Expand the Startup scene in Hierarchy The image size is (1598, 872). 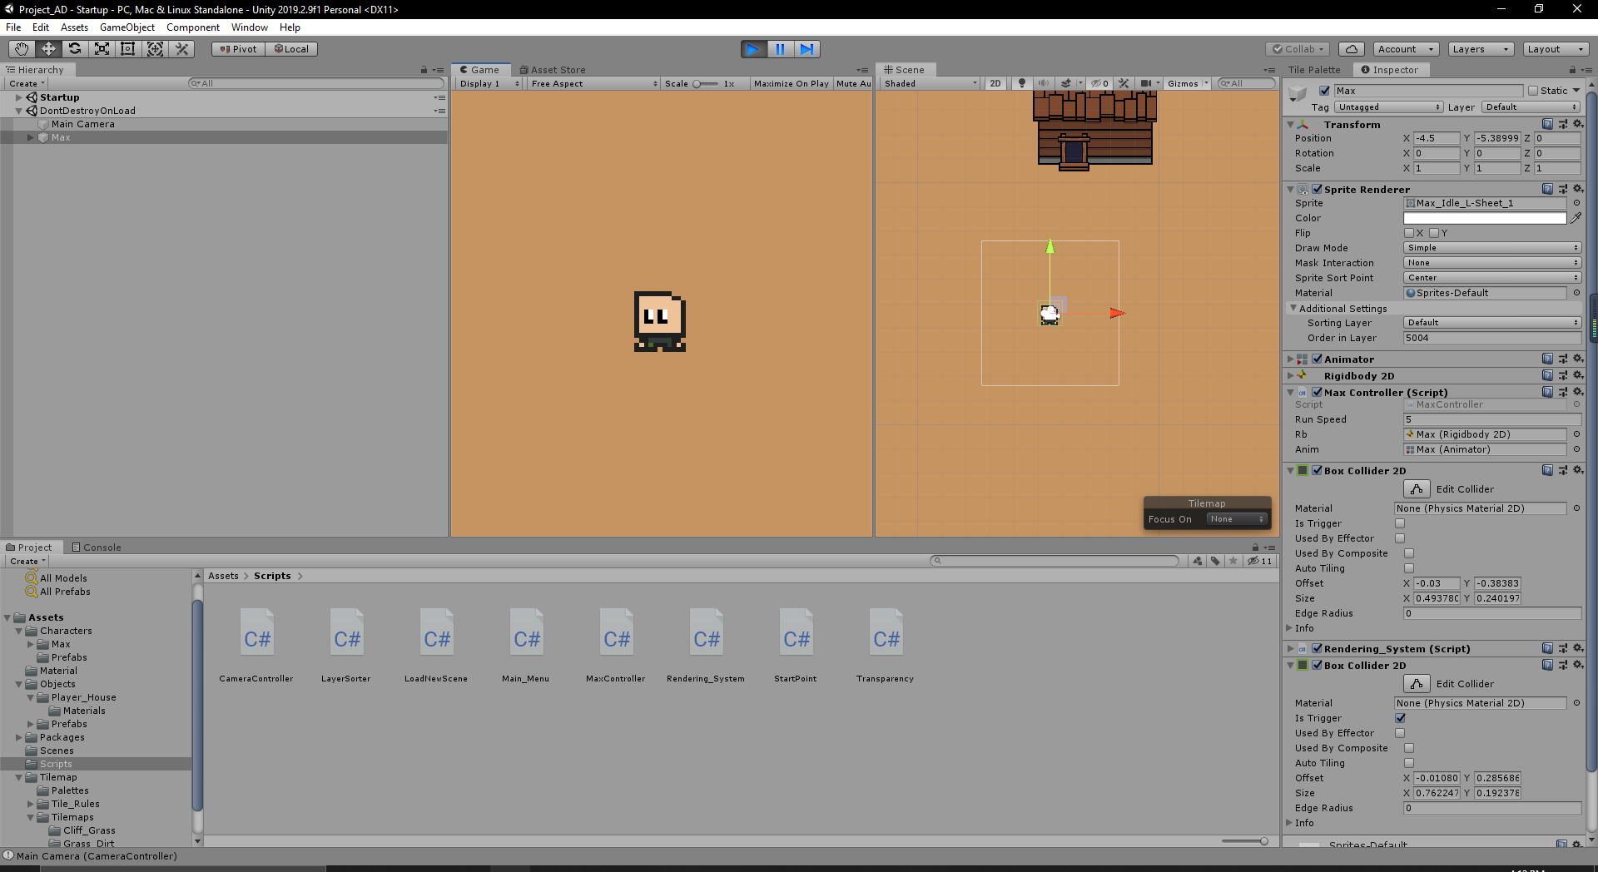tap(18, 97)
